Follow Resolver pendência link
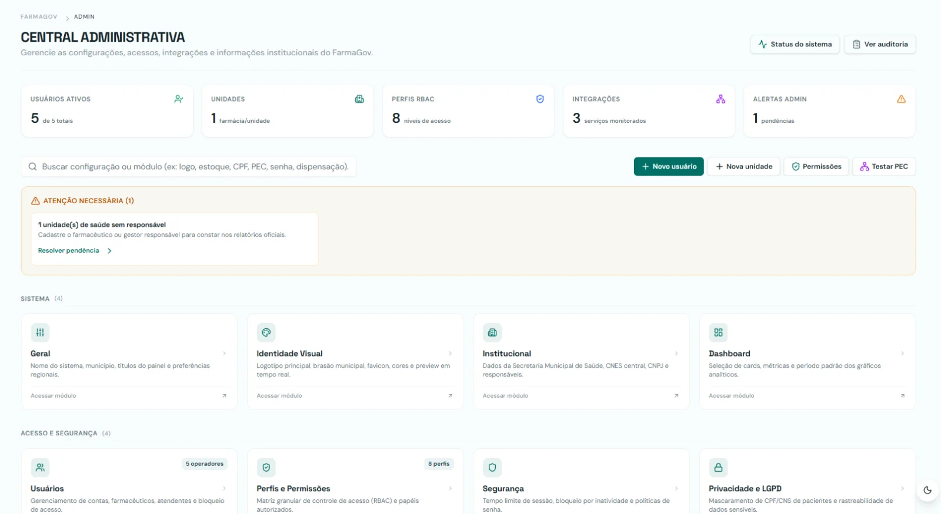This screenshot has width=941, height=514. pyautogui.click(x=75, y=251)
